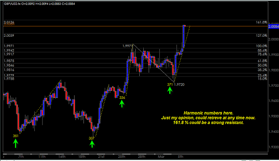Click the 14th date label

(x=62, y=157)
